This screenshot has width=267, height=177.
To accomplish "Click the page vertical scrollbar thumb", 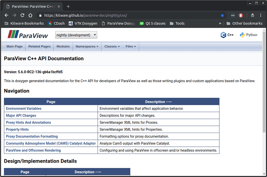I will pos(264,82).
